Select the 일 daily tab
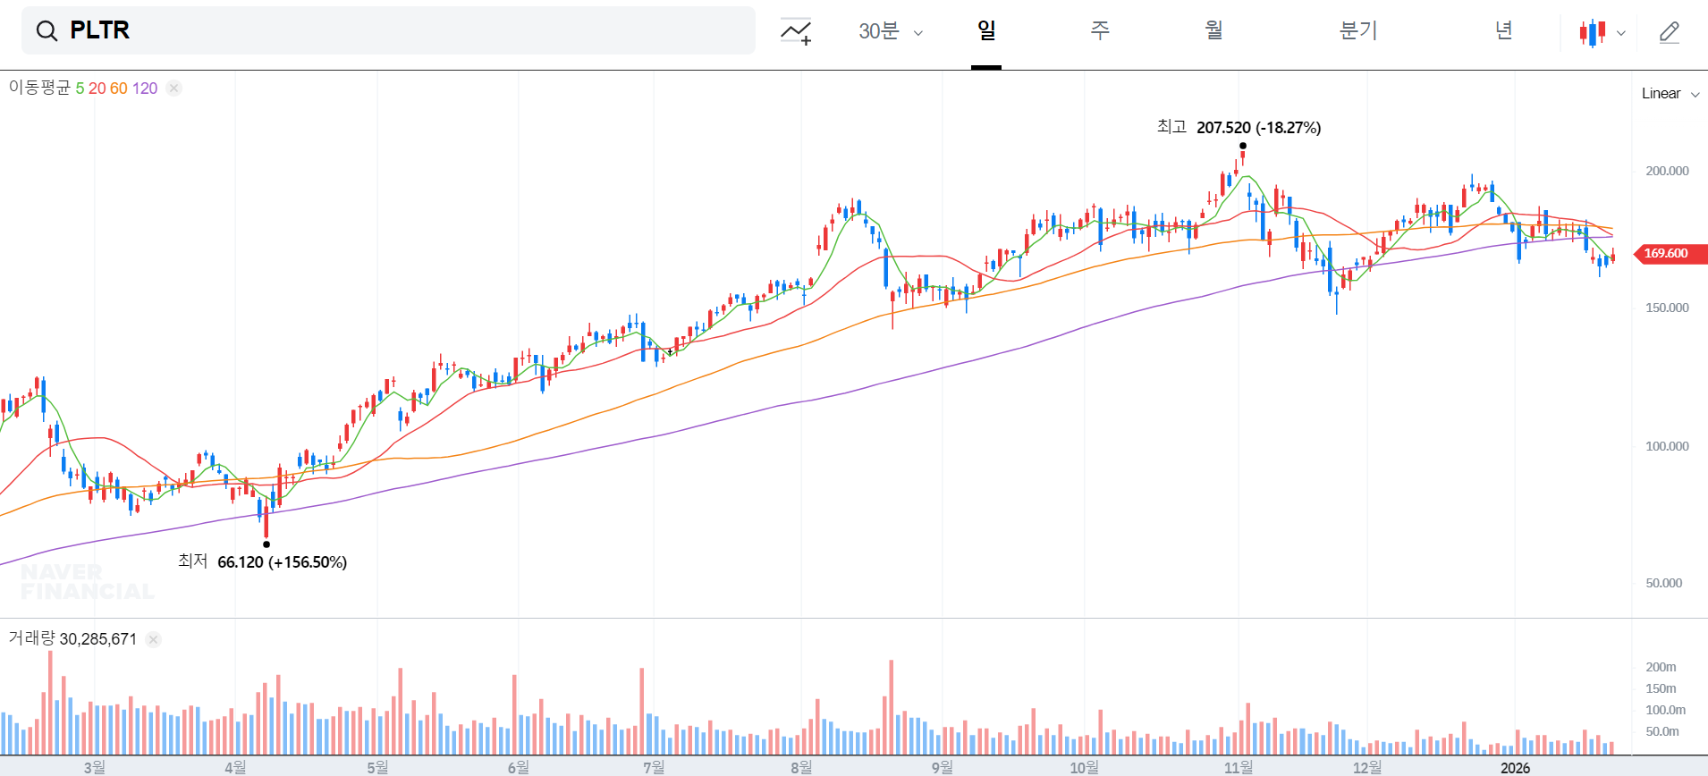Viewport: 1708px width, 776px height. pyautogui.click(x=986, y=30)
